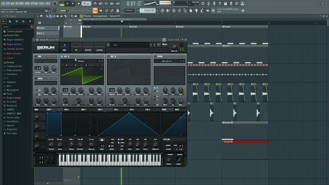Screen dimensions: 329x185
Task: Enable the LEGATO voicing checkbox
Action: 164,149
